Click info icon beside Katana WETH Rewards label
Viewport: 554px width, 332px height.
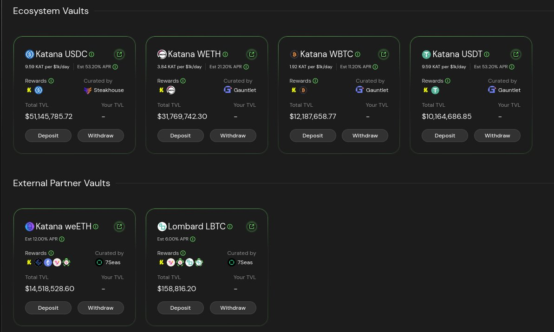[x=183, y=81]
